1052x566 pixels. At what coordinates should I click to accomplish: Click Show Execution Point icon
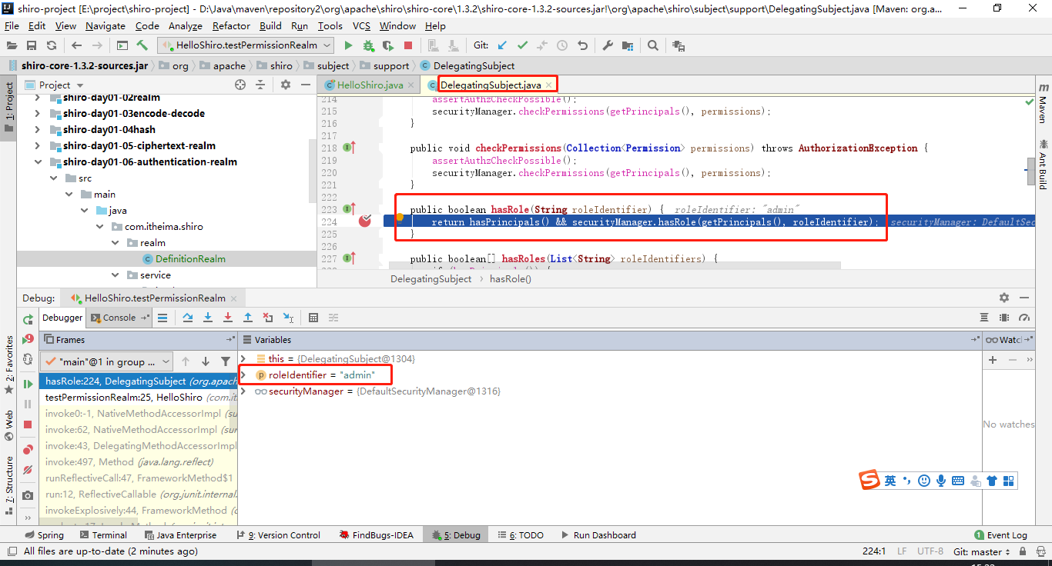(x=162, y=318)
